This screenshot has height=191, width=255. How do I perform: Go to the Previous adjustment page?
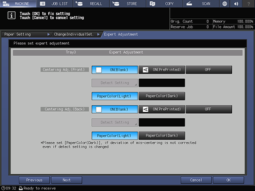(34, 180)
